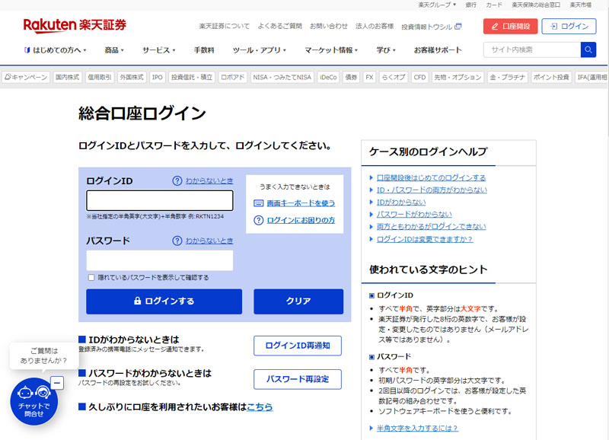Expand the 商品 dropdown menu
The height and width of the screenshot is (440, 609).
[116, 50]
